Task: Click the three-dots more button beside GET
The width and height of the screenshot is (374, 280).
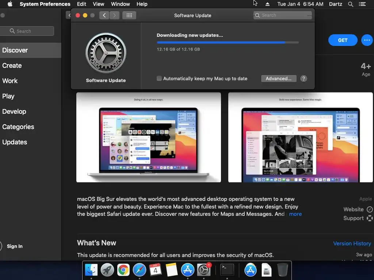Action: tap(367, 40)
